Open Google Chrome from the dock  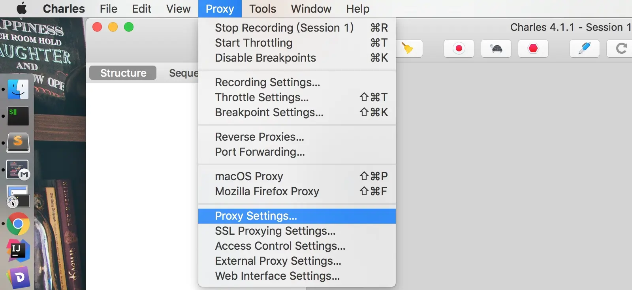coord(18,224)
